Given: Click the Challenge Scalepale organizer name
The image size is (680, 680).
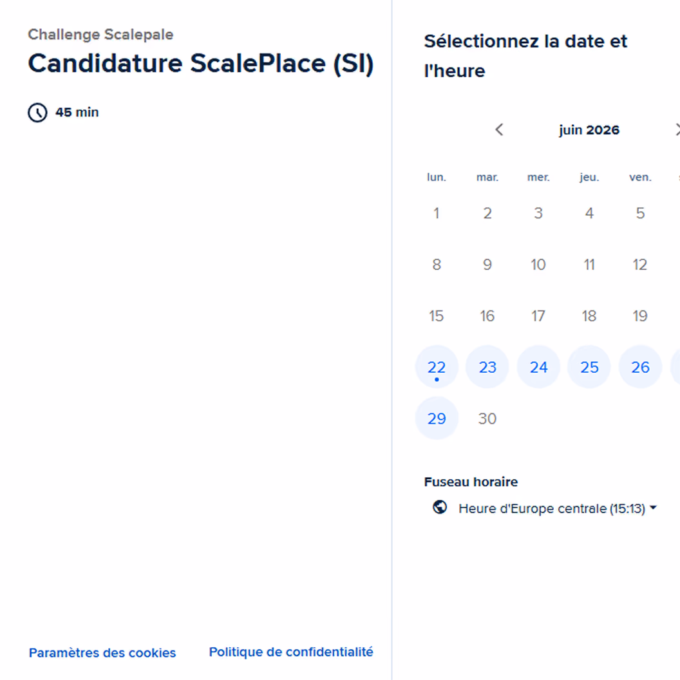Looking at the screenshot, I should click(x=100, y=34).
